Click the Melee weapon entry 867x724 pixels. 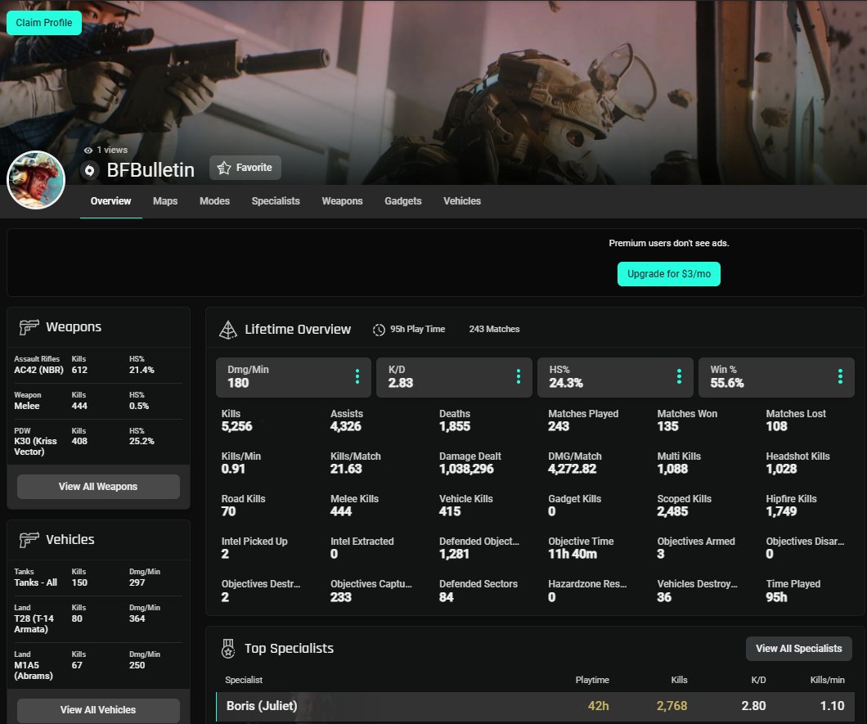(98, 401)
